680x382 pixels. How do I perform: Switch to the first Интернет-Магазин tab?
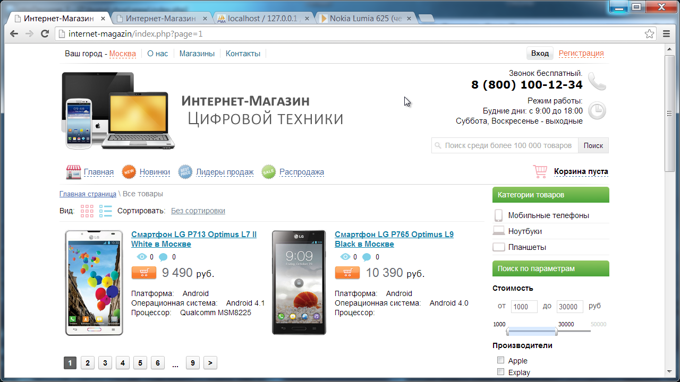point(58,18)
